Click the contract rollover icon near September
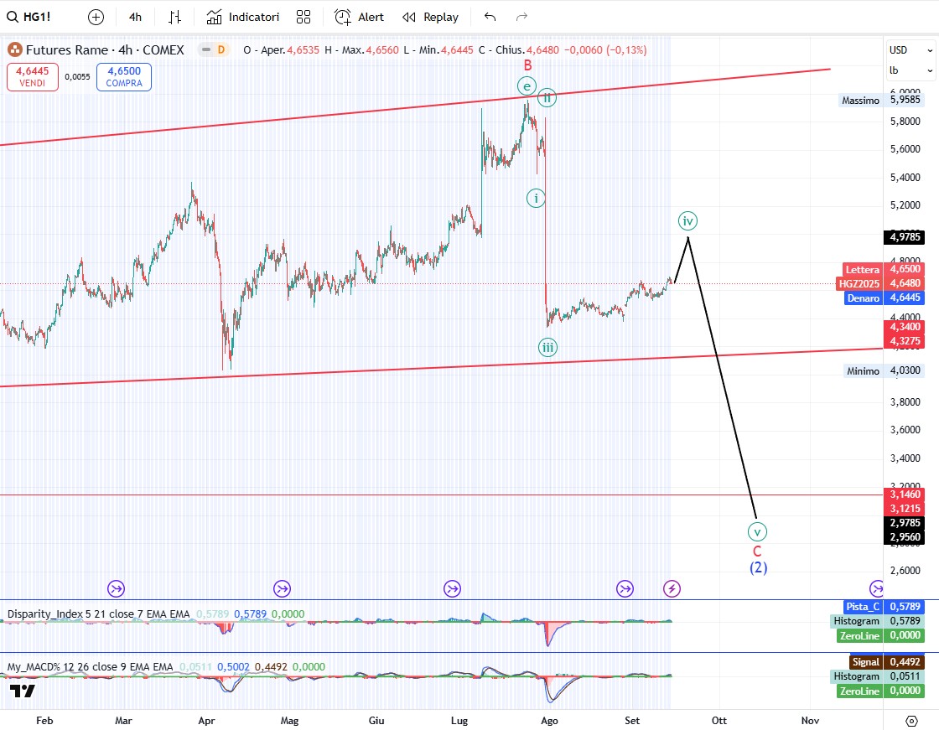The image size is (939, 730). [625, 588]
